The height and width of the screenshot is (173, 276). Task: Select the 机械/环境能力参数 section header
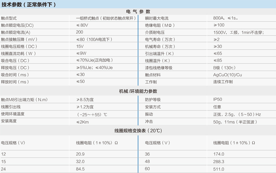point(138,91)
